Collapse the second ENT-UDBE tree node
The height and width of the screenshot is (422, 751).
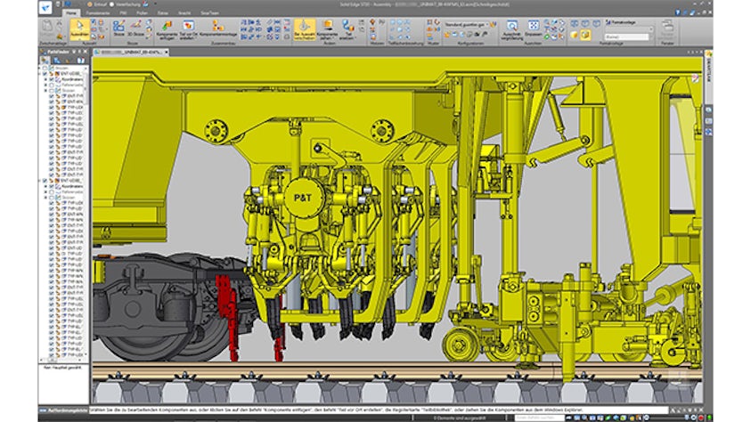pos(40,181)
